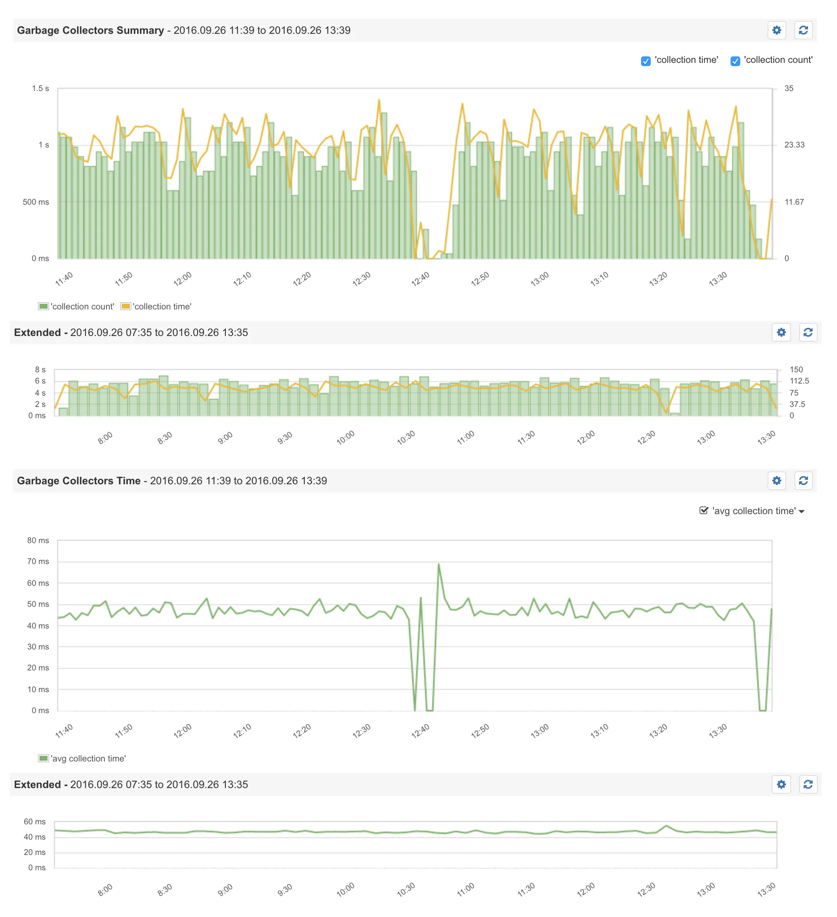Uncheck the 'collection time' checkbox

(645, 61)
